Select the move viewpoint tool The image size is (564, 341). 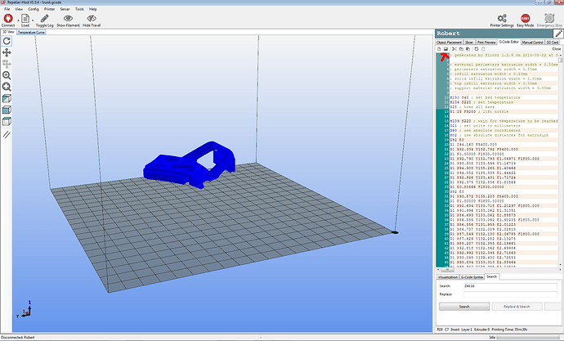point(7,52)
